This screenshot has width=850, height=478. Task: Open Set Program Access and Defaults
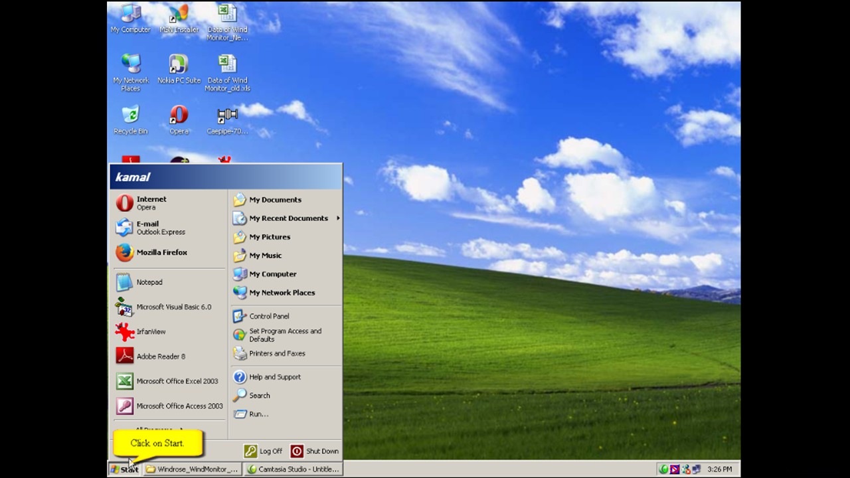click(x=286, y=335)
